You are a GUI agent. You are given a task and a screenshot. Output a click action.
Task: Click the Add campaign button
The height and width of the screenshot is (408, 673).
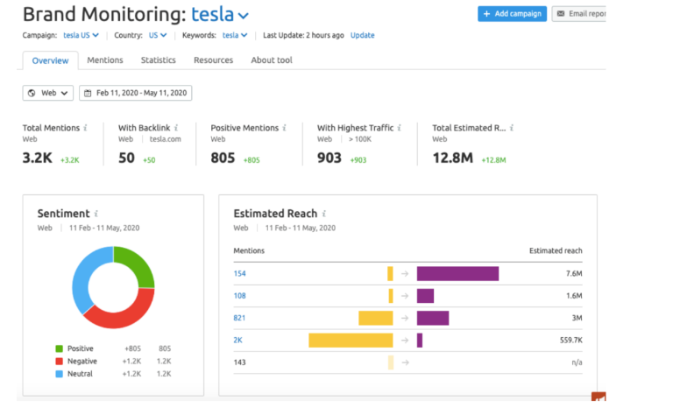[x=512, y=14]
